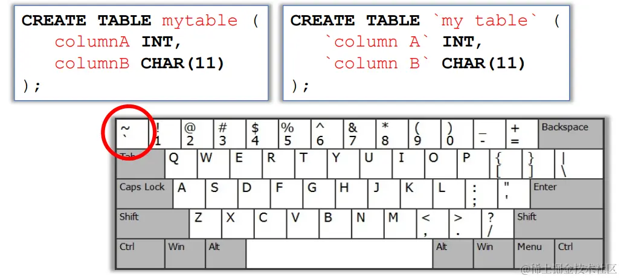This screenshot has width=621, height=279.
Task: Select the 4 and dollar sign key
Action: [x=262, y=133]
